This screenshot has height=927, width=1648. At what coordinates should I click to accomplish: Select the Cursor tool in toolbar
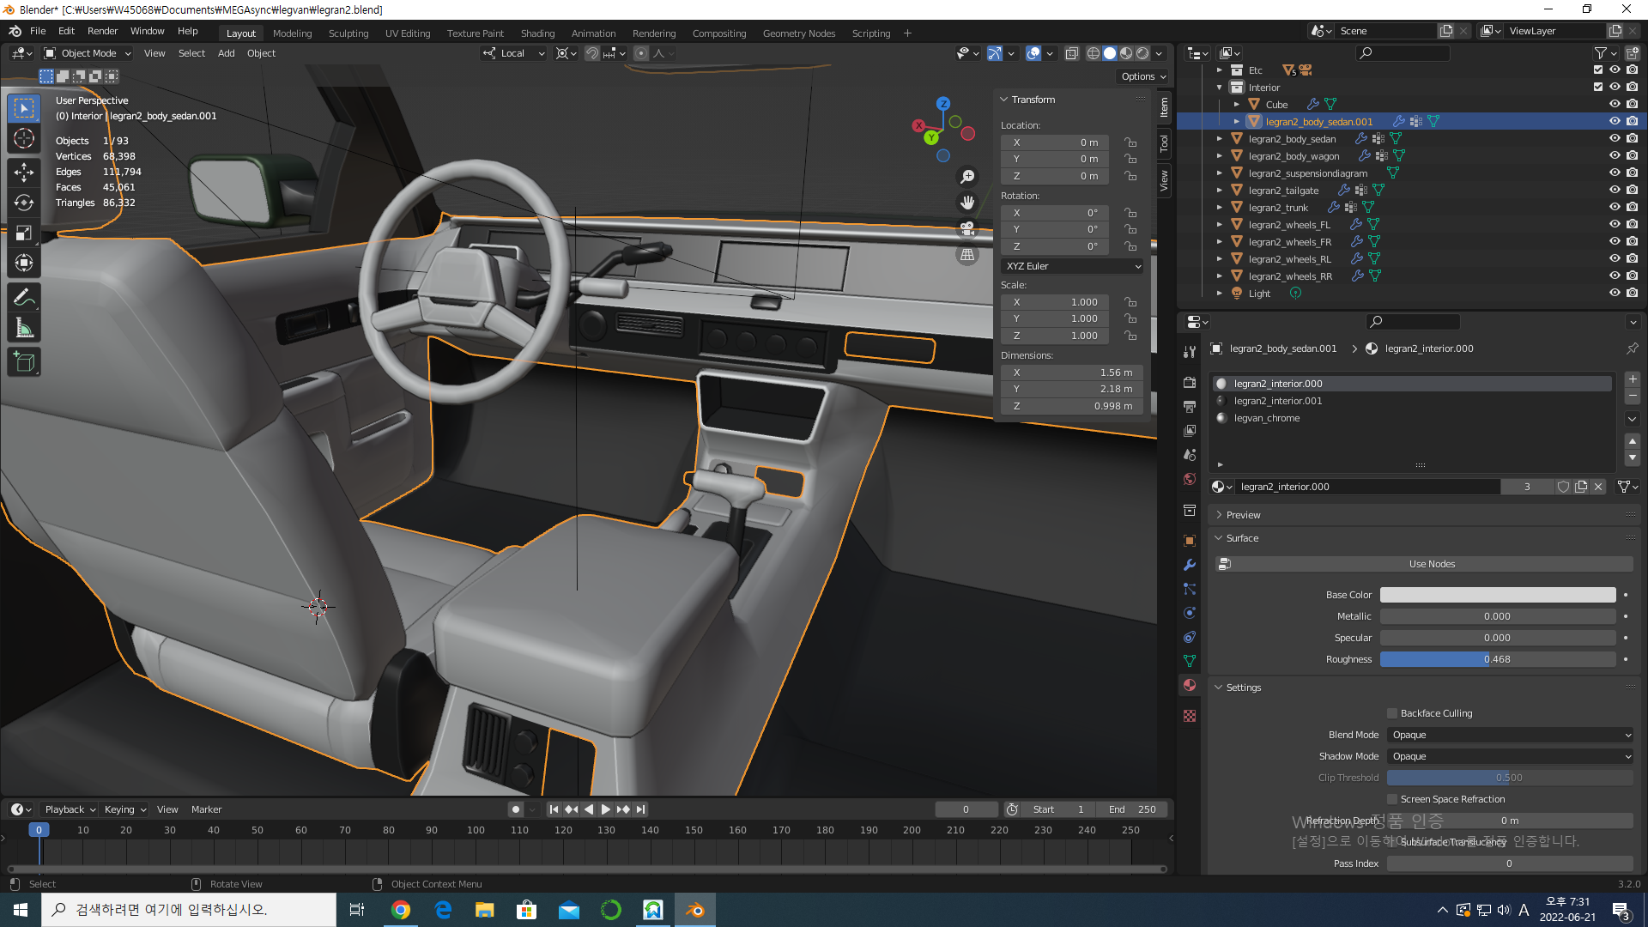coord(24,138)
